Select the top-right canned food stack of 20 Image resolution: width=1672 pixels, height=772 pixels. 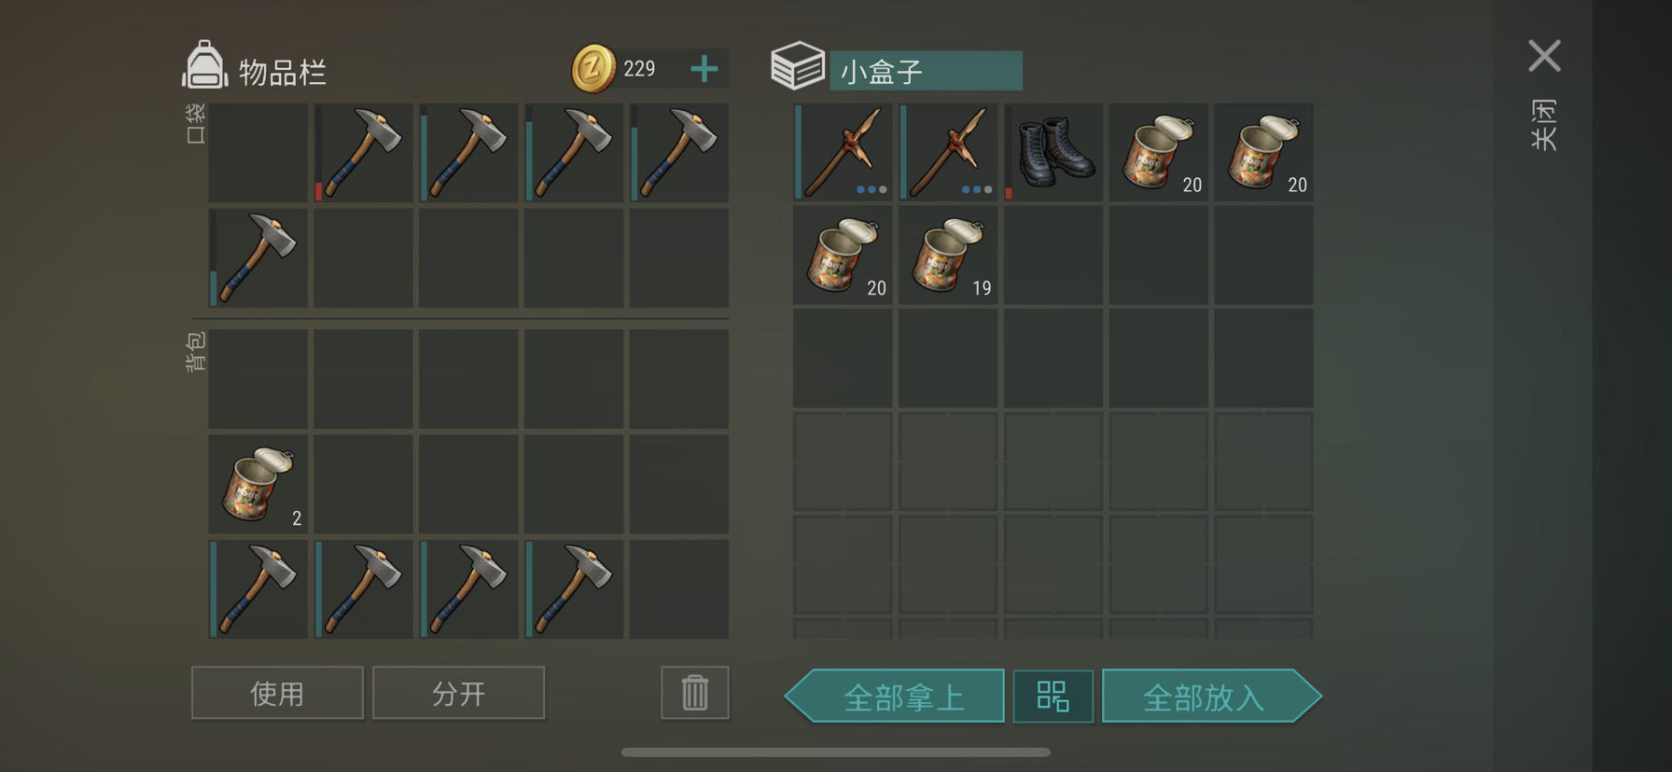pyautogui.click(x=1263, y=153)
